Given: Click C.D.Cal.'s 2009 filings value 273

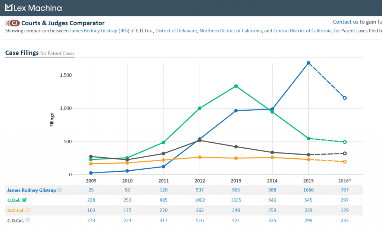Looking at the screenshot, I should coord(91,220).
